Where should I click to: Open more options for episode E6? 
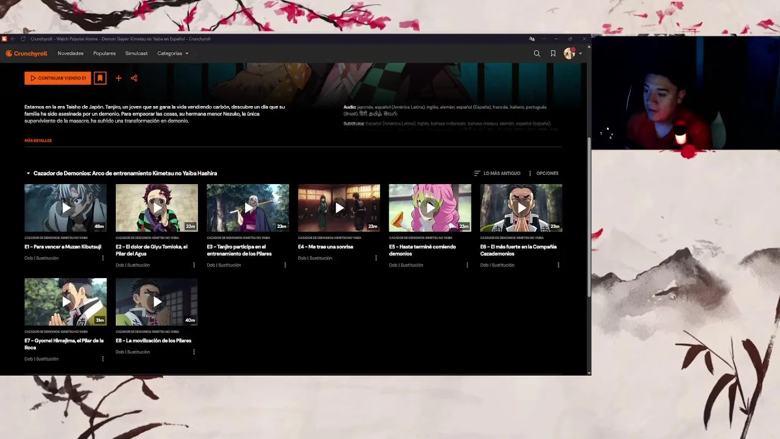click(558, 265)
